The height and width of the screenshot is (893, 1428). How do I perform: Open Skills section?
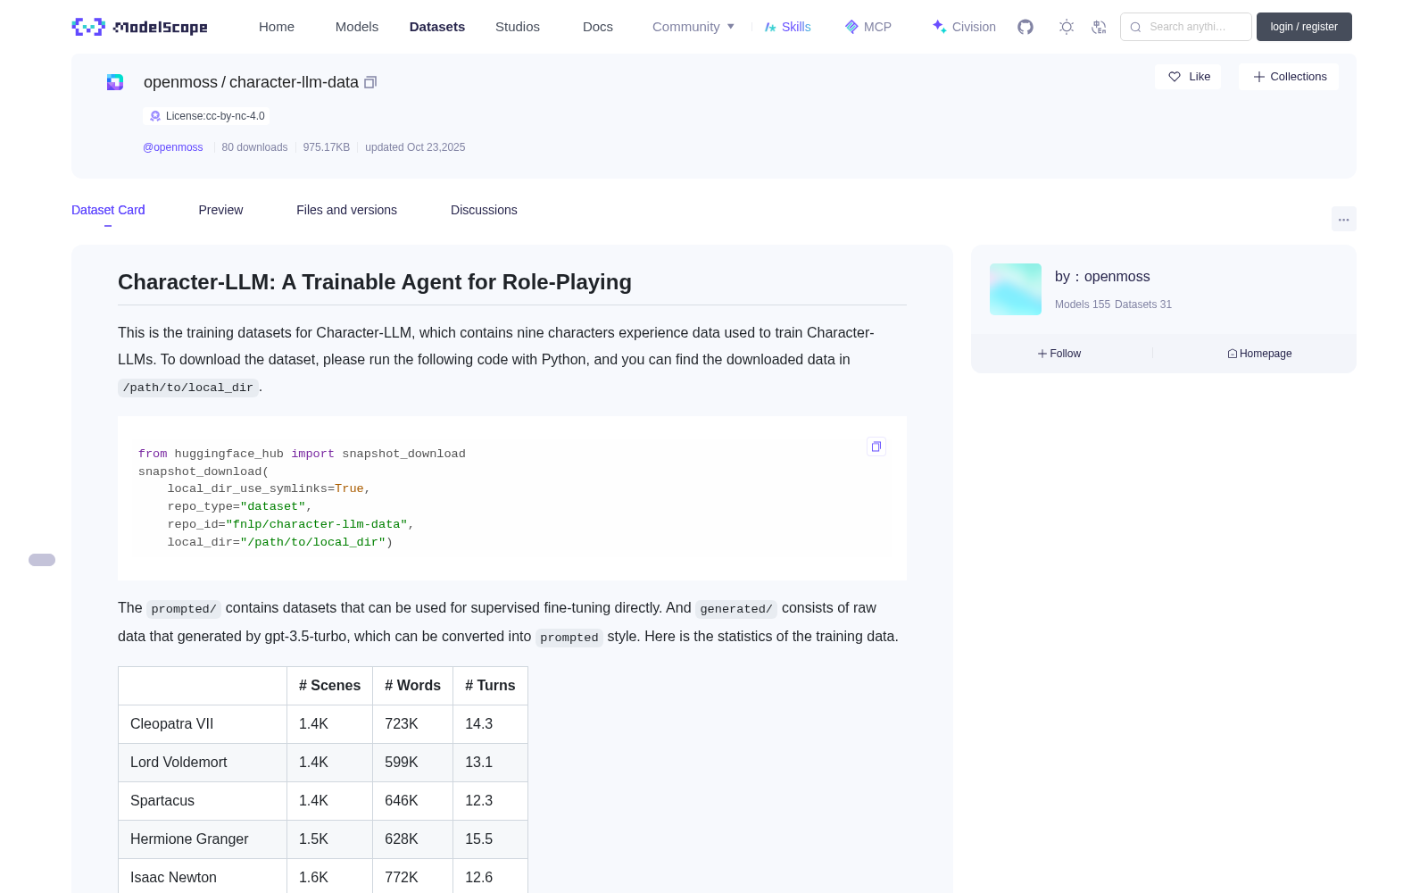[788, 27]
